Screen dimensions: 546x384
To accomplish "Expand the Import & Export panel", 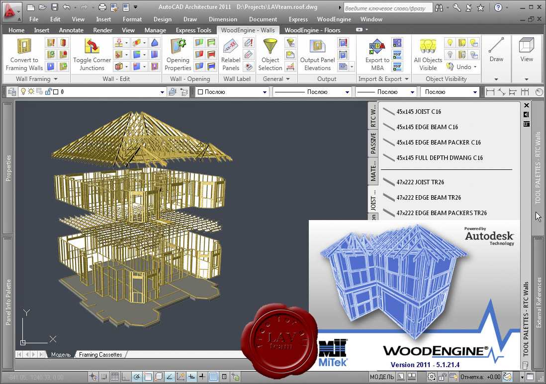I will pos(406,79).
